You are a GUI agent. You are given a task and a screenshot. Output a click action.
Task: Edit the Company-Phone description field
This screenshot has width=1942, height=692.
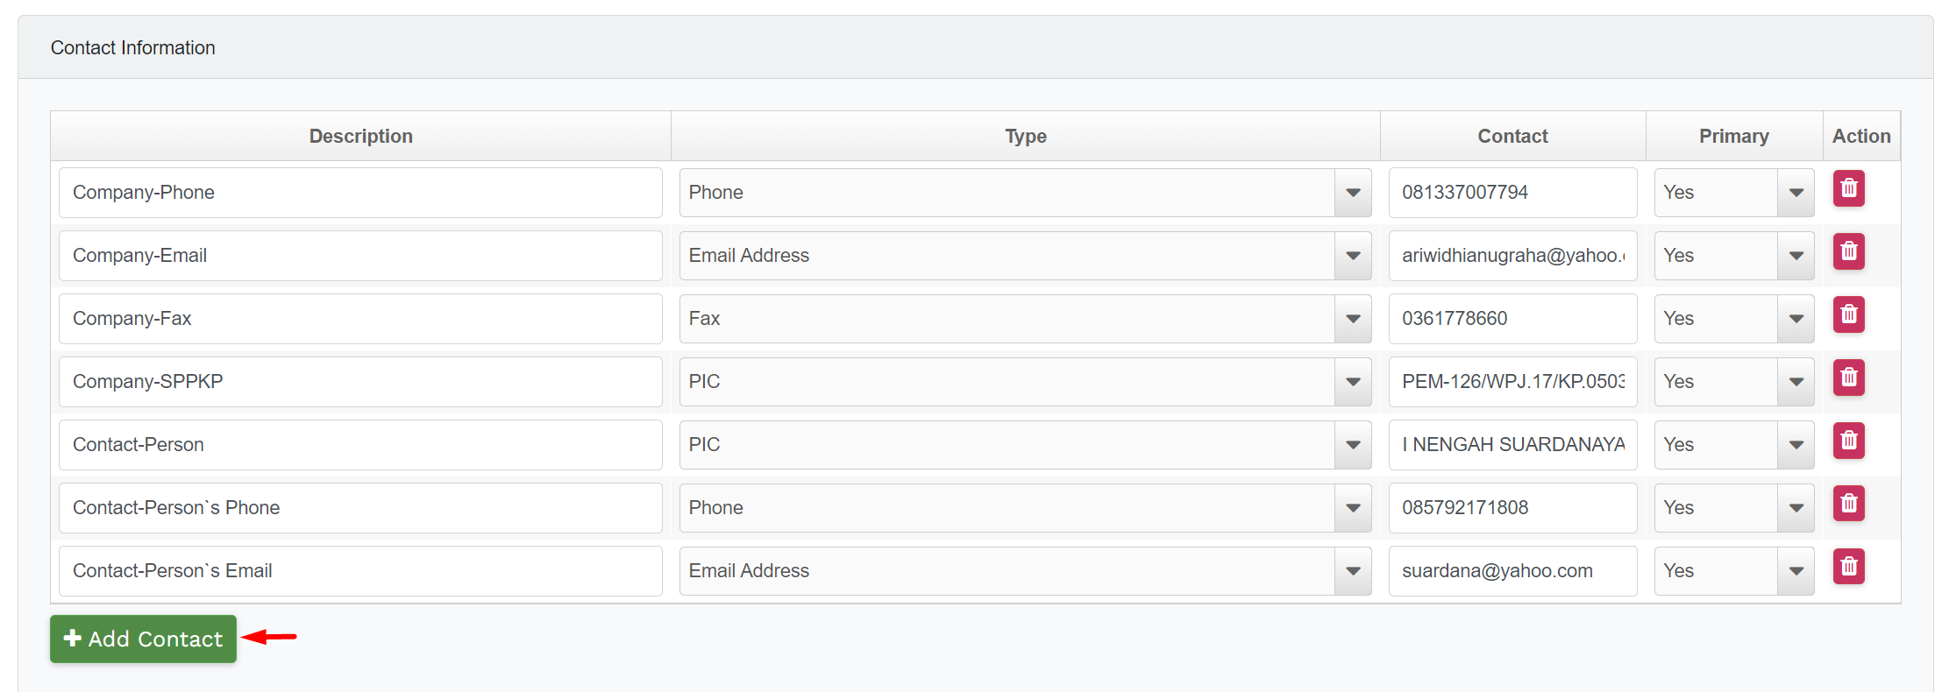359,193
